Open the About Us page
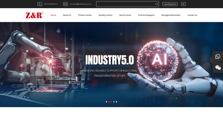The height and width of the screenshot is (125, 223). click(x=67, y=15)
